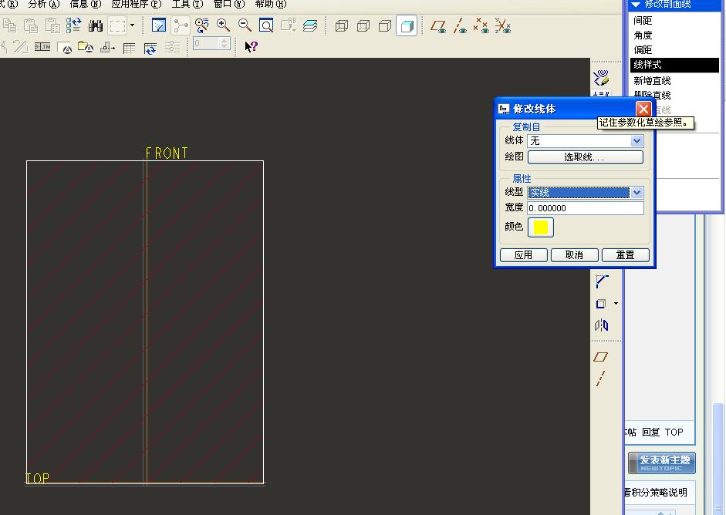
Task: Open the 线体 combo box
Action: click(586, 140)
